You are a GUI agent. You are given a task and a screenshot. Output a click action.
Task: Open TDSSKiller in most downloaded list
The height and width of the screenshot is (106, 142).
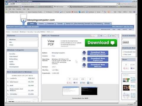(13, 94)
